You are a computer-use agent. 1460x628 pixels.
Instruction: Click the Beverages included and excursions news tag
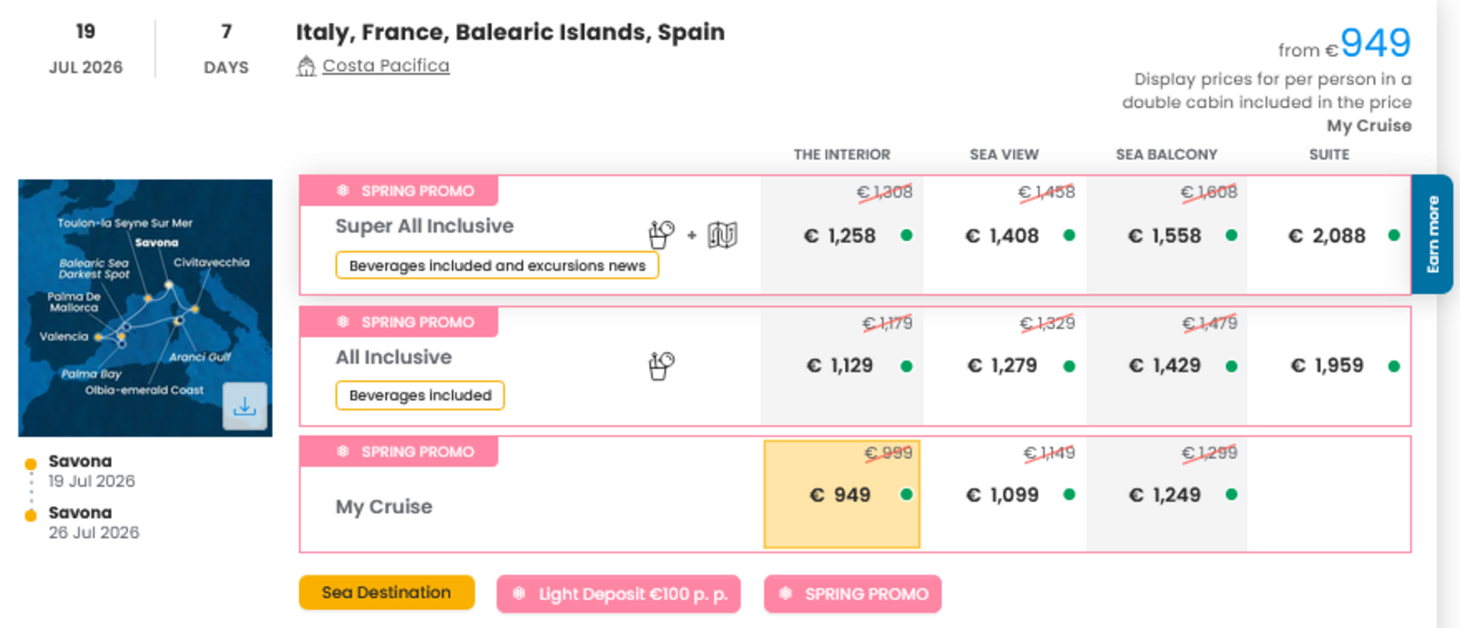coord(497,265)
